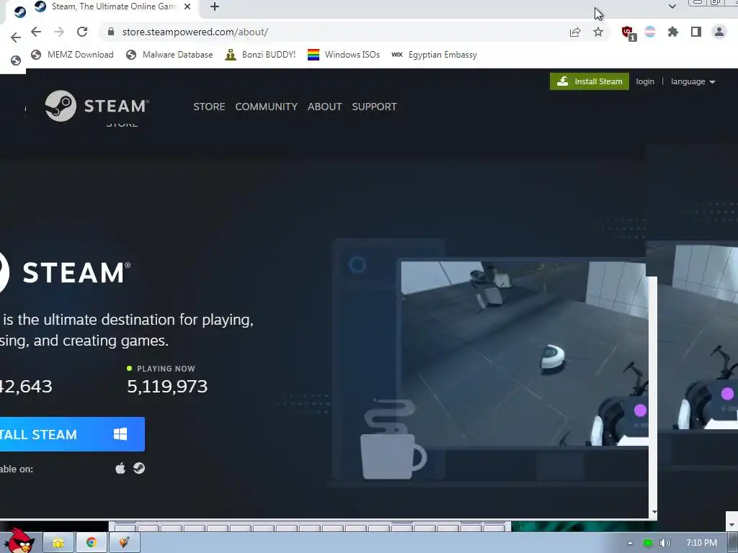This screenshot has height=553, width=738.
Task: Click the Portal gameplay video thumbnail
Action: click(x=525, y=354)
